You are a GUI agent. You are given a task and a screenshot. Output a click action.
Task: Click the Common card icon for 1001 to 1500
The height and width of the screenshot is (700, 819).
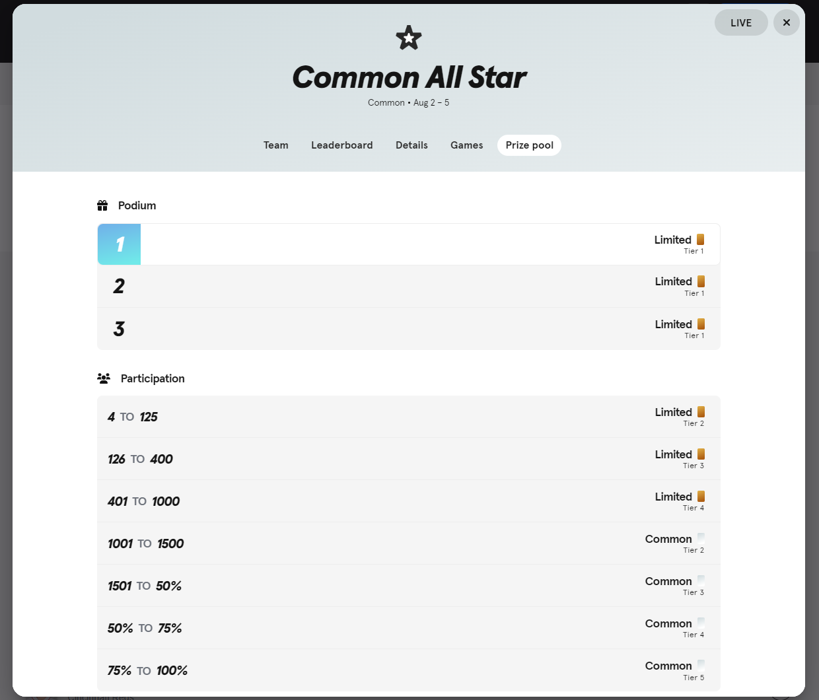(x=701, y=539)
